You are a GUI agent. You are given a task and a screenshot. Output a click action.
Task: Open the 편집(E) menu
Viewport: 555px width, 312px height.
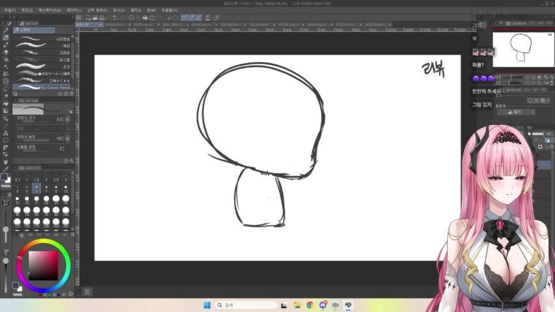click(x=27, y=10)
